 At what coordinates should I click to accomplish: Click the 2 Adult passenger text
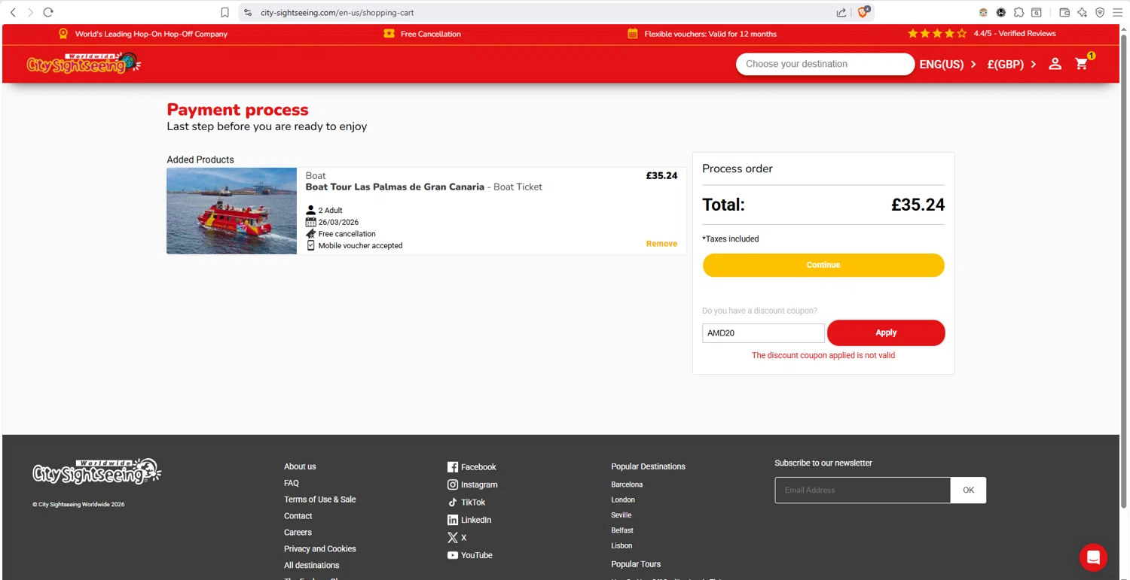pos(330,211)
